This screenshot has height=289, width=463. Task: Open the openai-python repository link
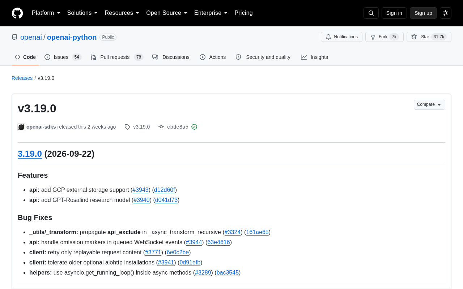72,37
